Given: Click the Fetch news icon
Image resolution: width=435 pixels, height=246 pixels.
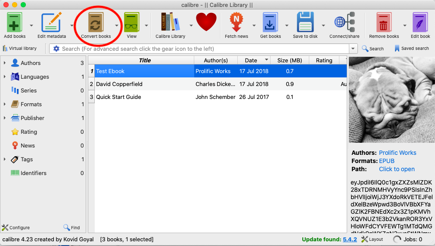Looking at the screenshot, I should point(236,23).
